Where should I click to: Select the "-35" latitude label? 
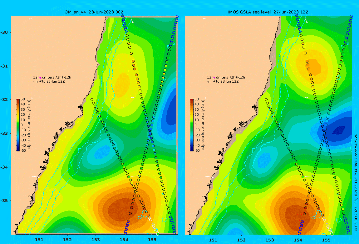click(x=4, y=201)
